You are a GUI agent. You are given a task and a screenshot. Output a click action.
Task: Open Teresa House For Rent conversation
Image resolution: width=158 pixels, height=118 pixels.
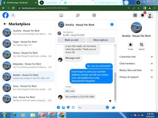click(x=28, y=54)
